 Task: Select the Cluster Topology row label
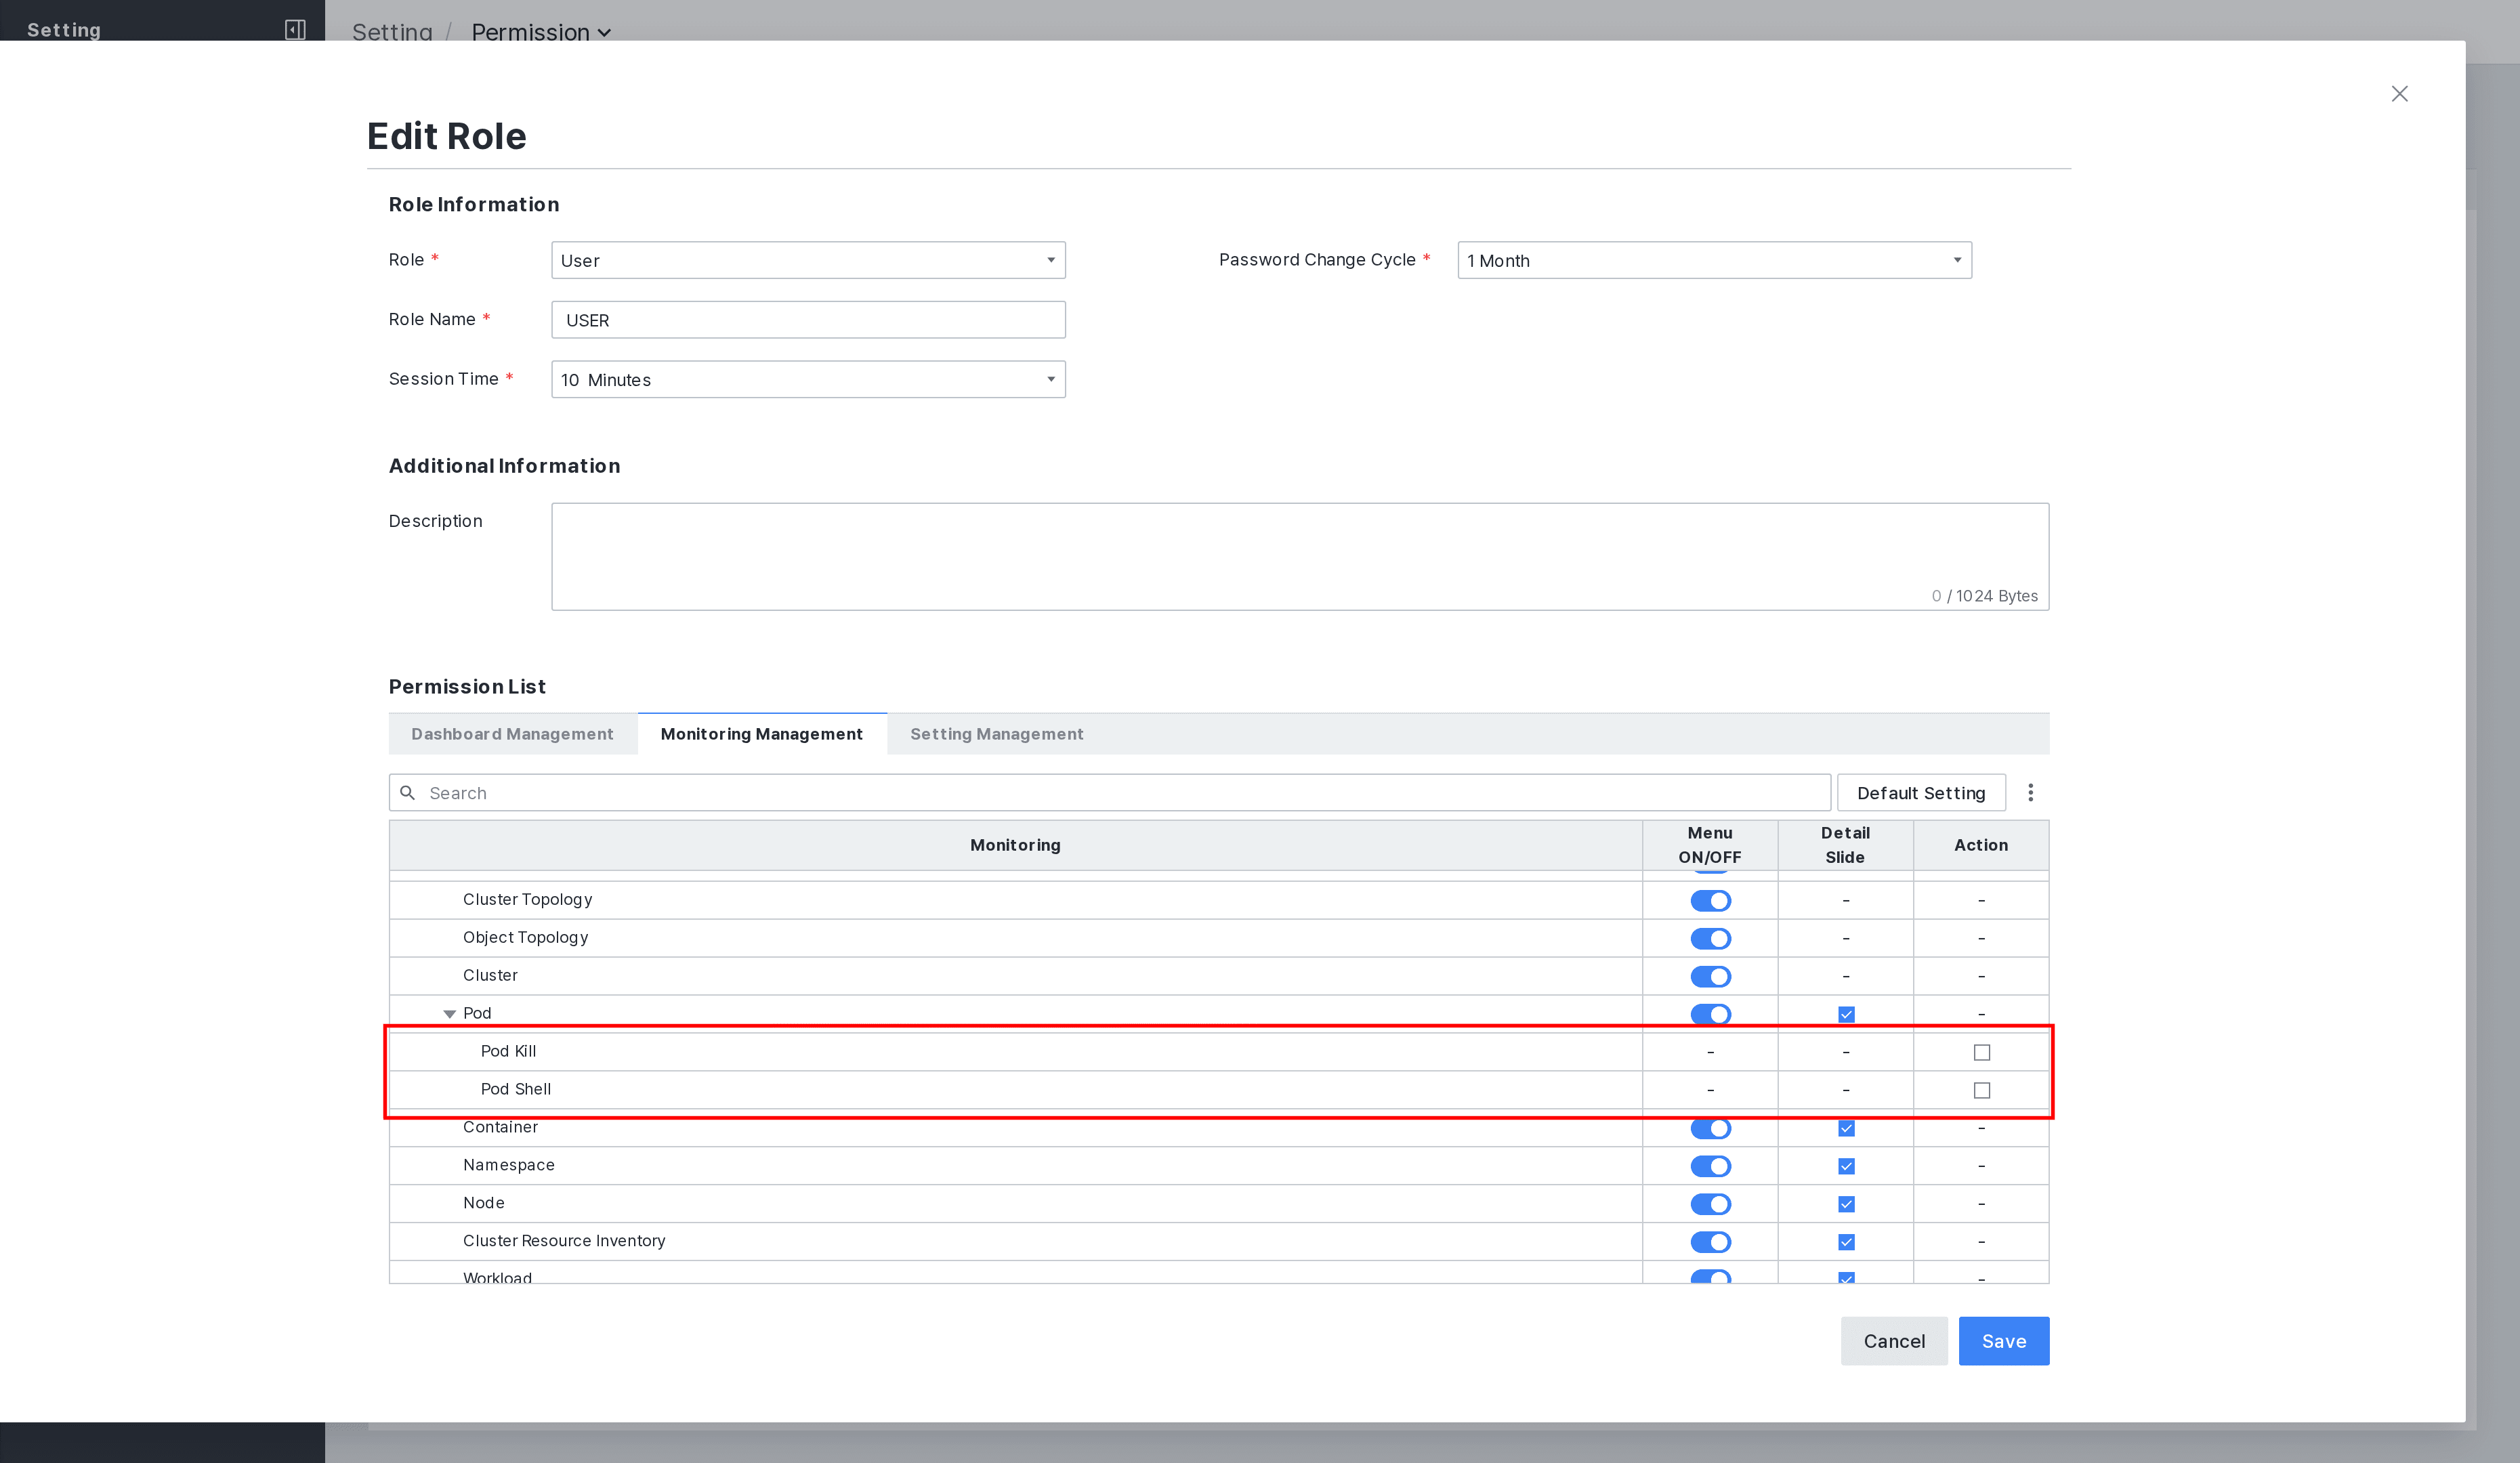pos(527,900)
